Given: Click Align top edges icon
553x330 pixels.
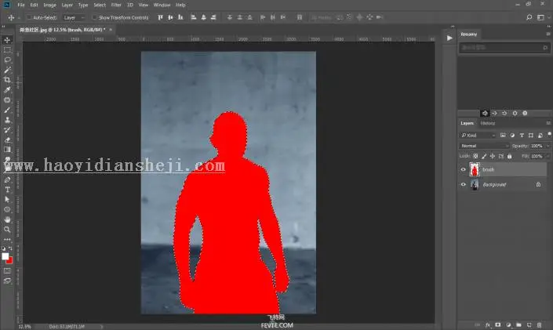Looking at the screenshot, I should click(x=161, y=17).
